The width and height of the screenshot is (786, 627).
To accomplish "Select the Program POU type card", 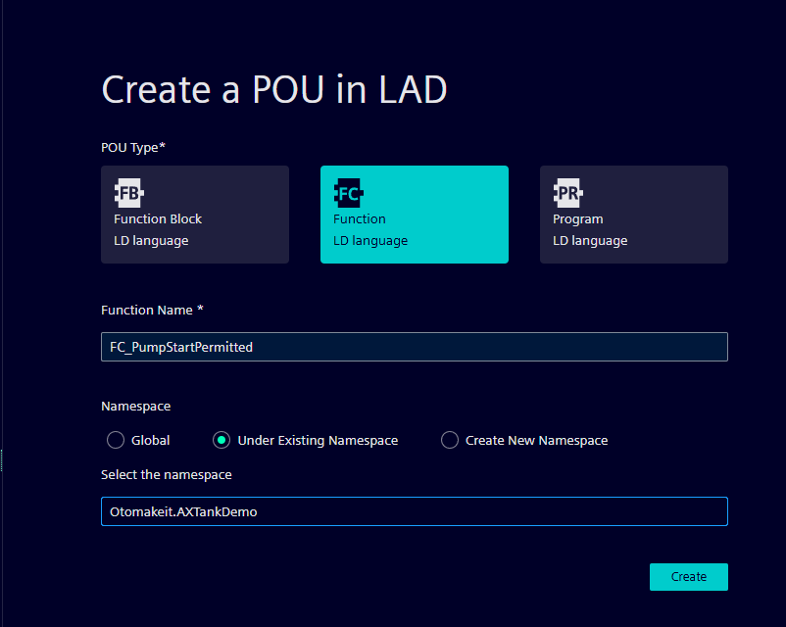I will point(634,215).
